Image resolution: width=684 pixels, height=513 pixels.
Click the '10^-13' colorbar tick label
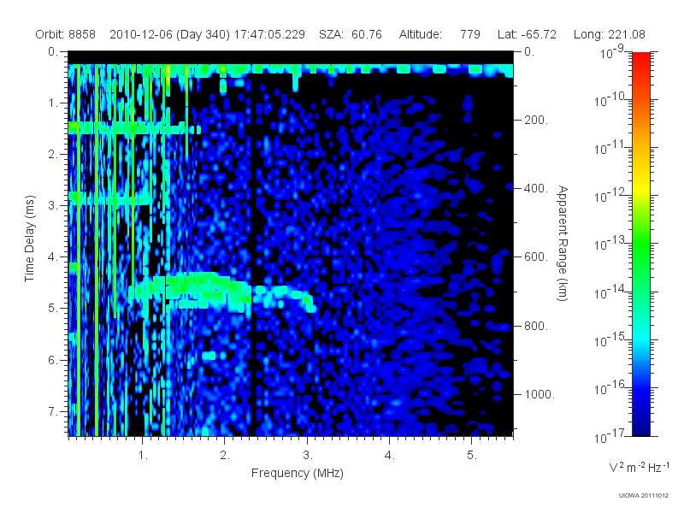click(x=611, y=244)
